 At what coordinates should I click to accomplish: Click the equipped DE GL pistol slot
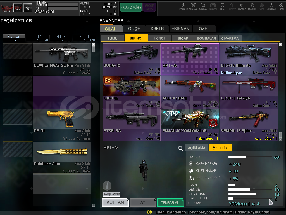62,125
